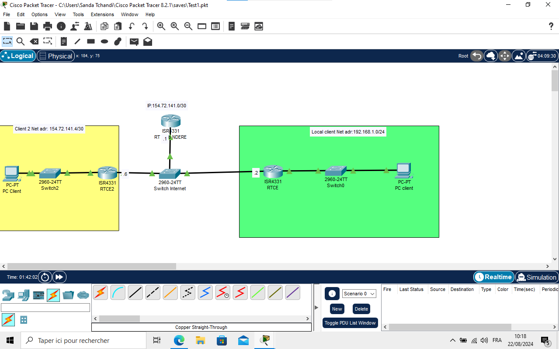Expand the PDU list panel arrow

click(316, 307)
